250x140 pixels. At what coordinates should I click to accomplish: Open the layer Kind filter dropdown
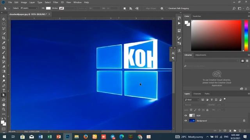[192, 100]
